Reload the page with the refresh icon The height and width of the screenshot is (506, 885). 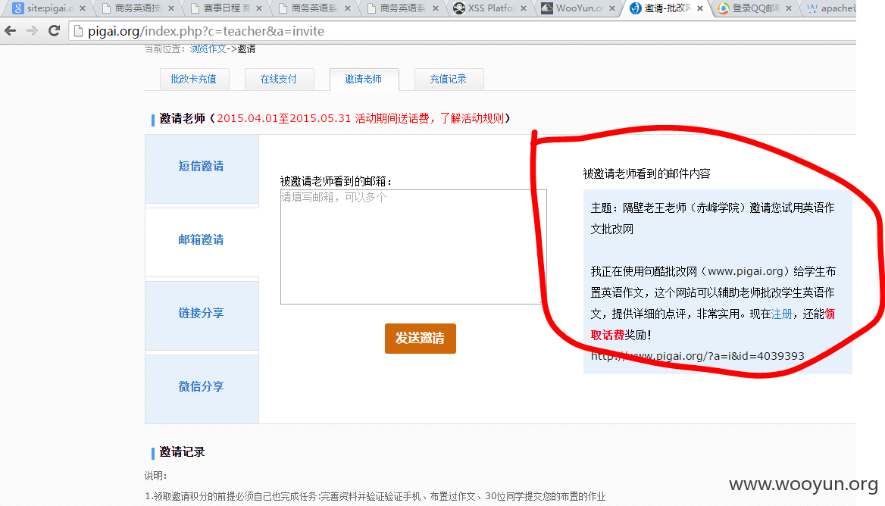point(55,31)
